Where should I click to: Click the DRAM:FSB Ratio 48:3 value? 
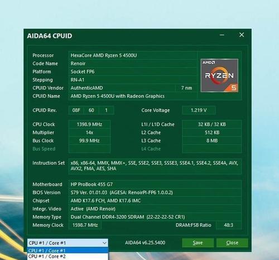(228, 225)
